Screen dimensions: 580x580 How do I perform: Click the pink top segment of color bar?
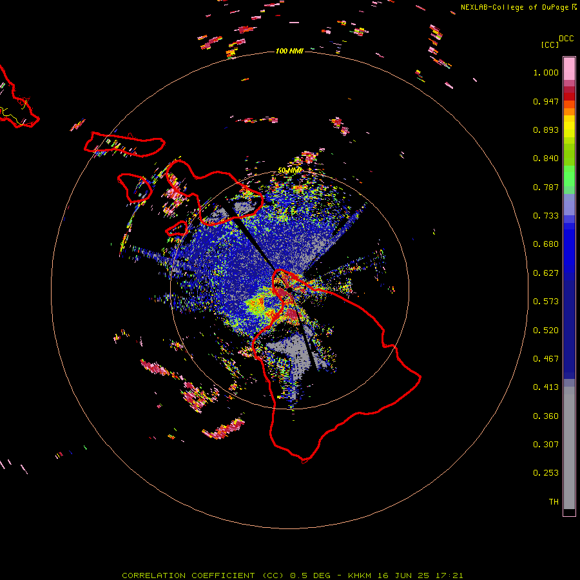pos(569,68)
